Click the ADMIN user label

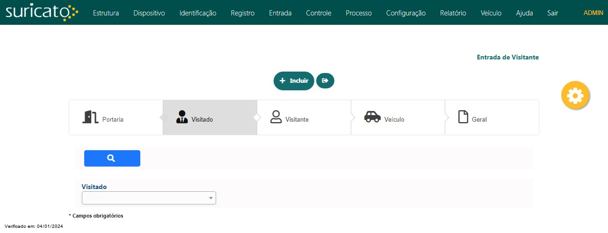594,13
